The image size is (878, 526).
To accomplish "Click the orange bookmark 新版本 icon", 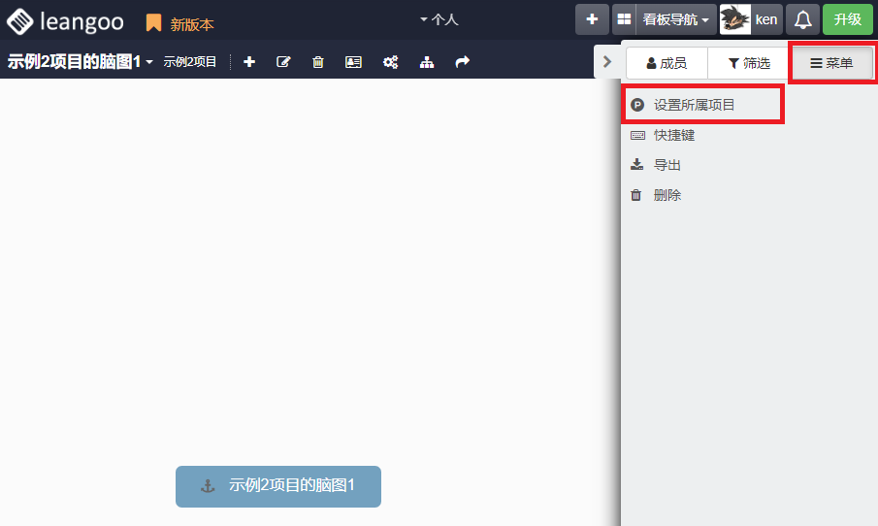I will click(153, 23).
